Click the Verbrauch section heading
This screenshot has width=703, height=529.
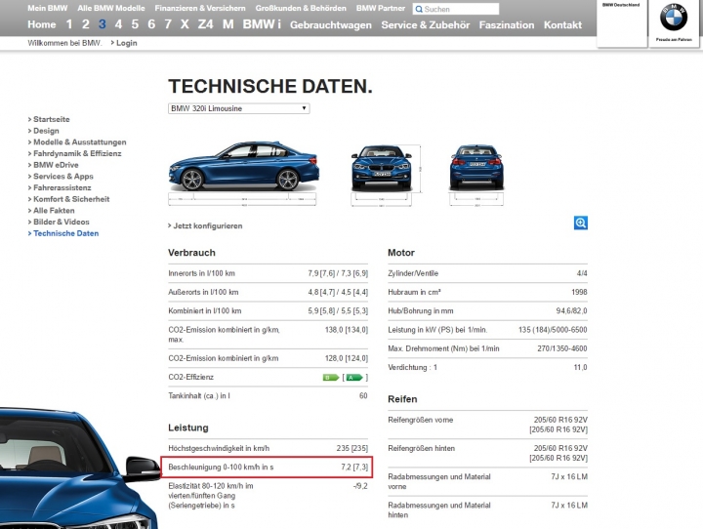pos(191,253)
